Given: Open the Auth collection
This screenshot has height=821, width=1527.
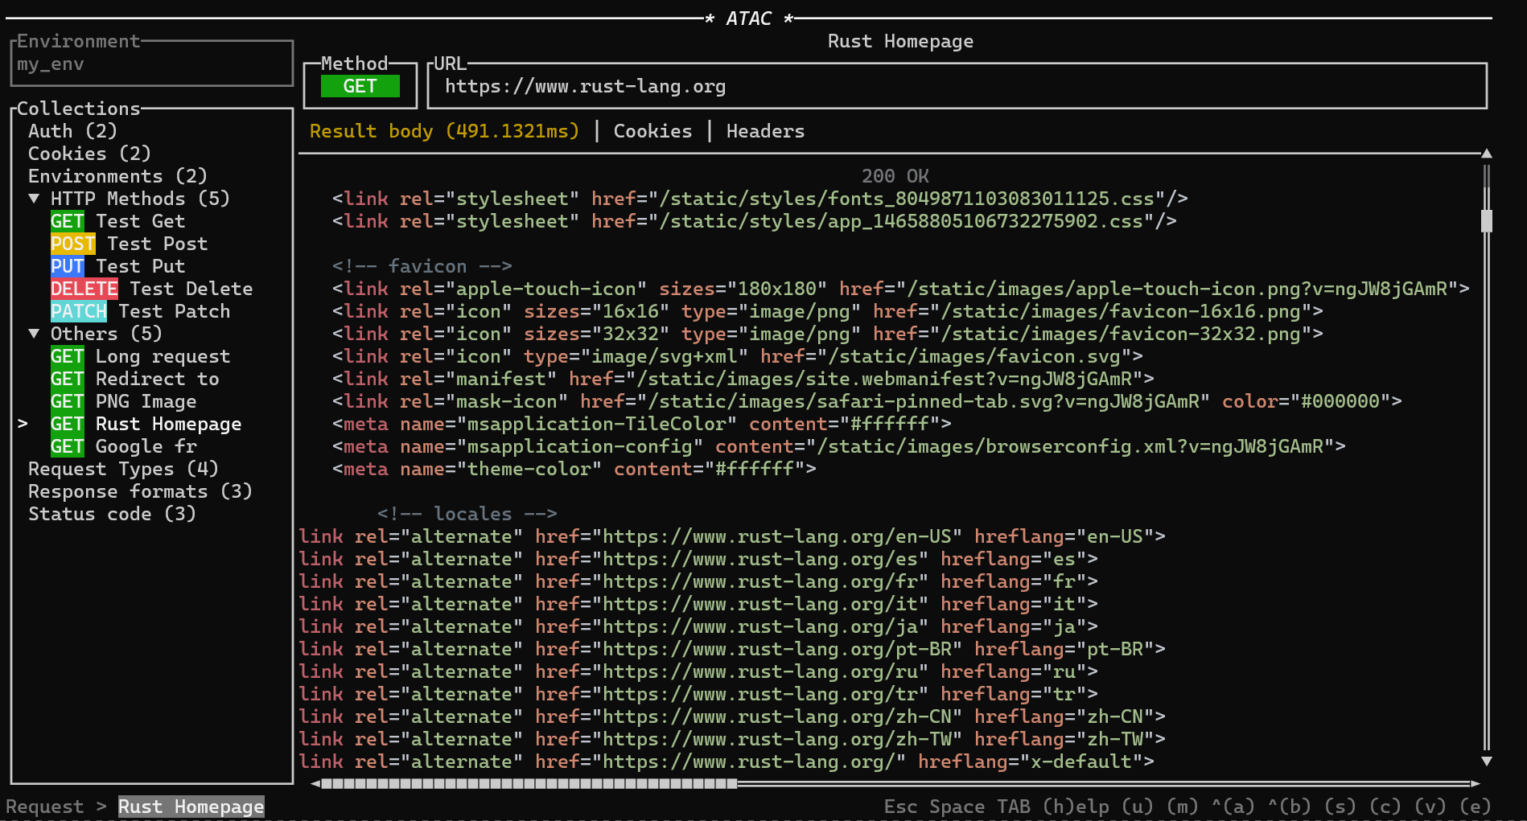Looking at the screenshot, I should (x=72, y=130).
